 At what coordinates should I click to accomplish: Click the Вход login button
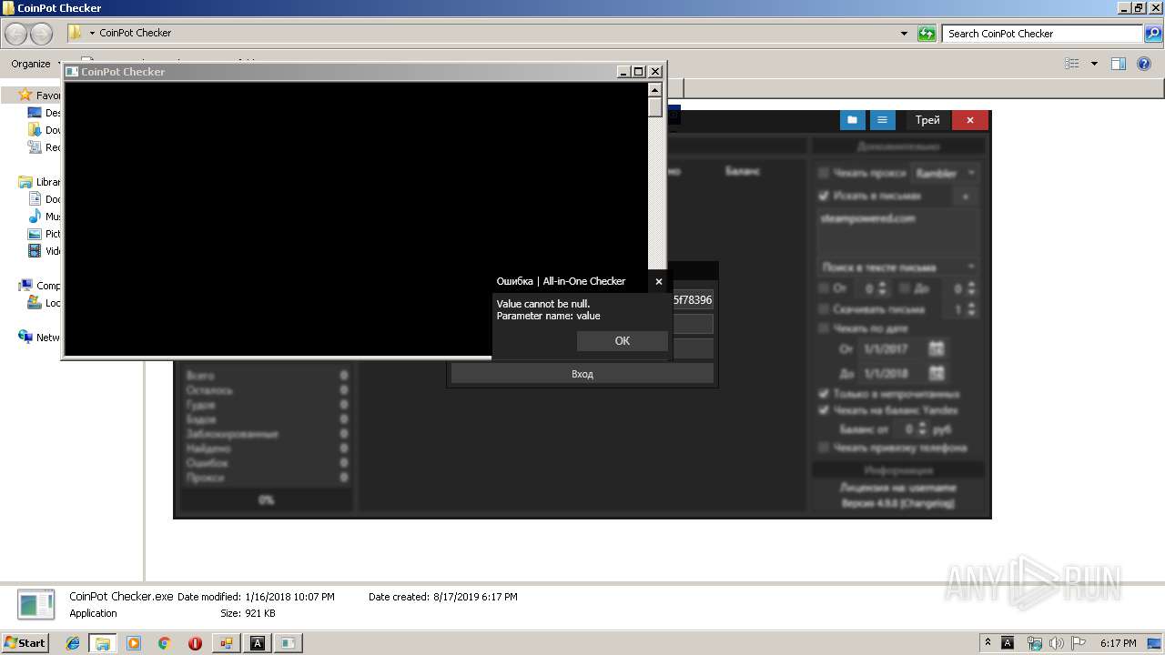pyautogui.click(x=582, y=374)
